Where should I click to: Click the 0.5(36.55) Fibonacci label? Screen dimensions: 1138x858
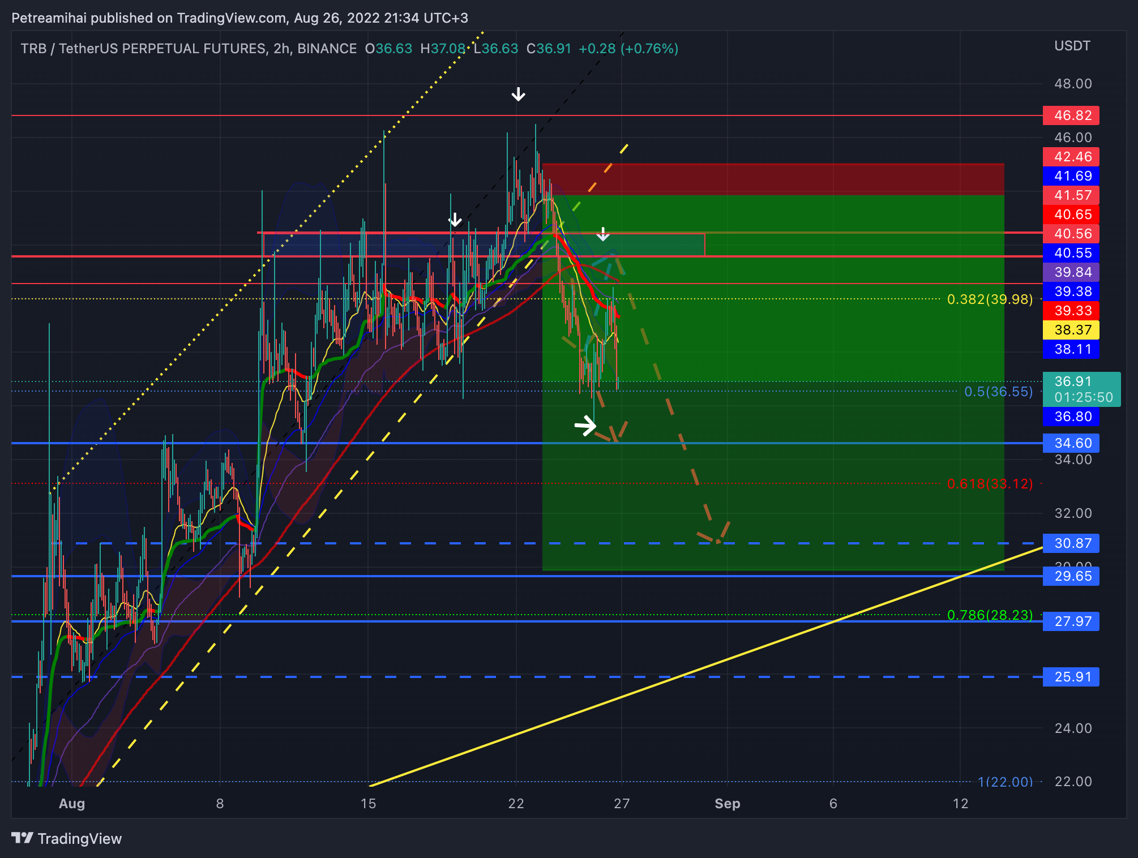click(998, 391)
